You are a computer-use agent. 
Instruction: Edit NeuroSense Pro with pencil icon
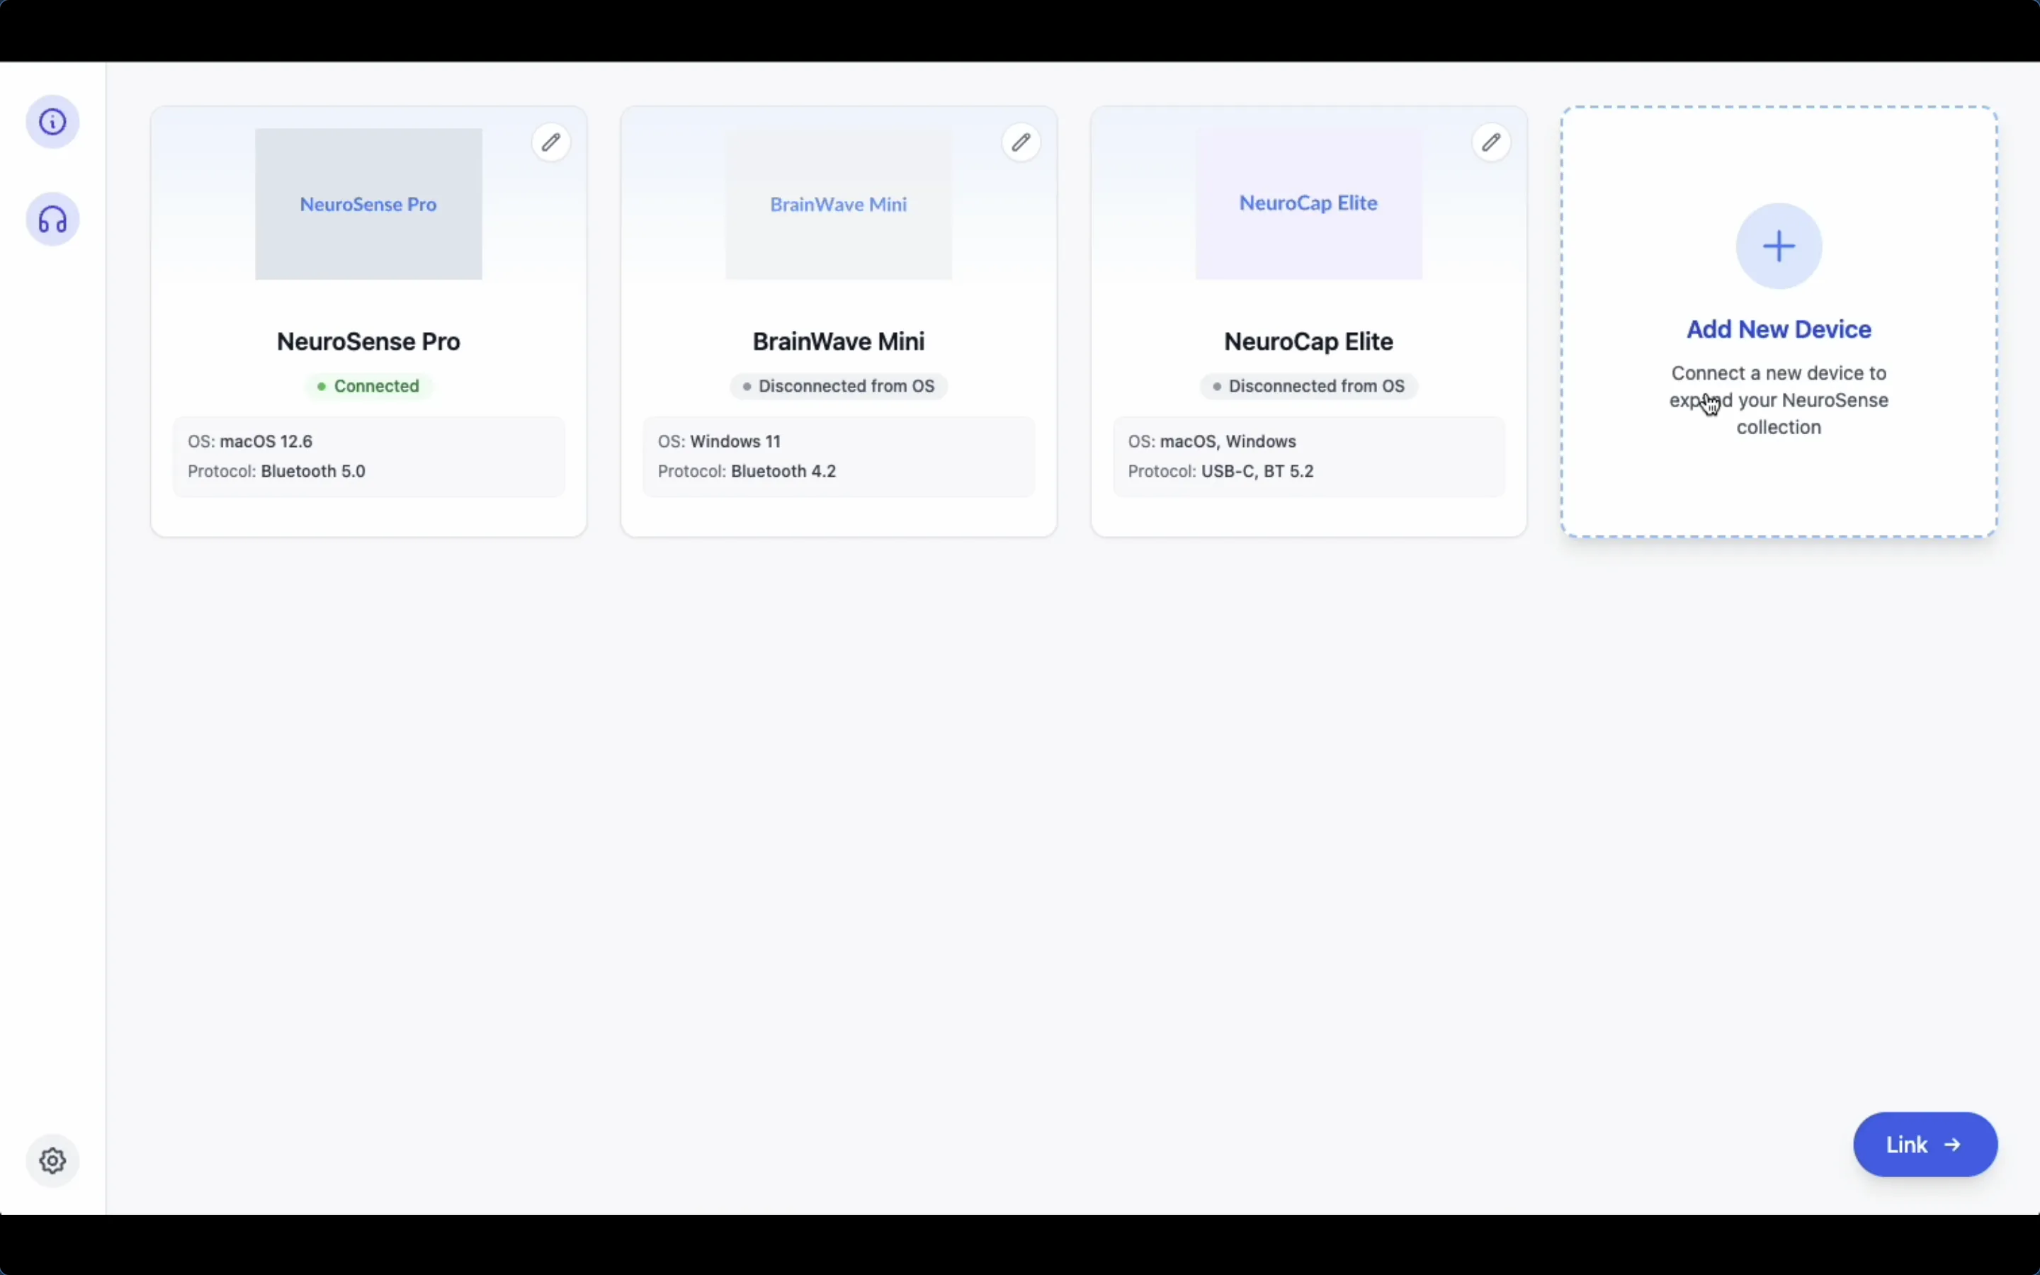tap(551, 142)
